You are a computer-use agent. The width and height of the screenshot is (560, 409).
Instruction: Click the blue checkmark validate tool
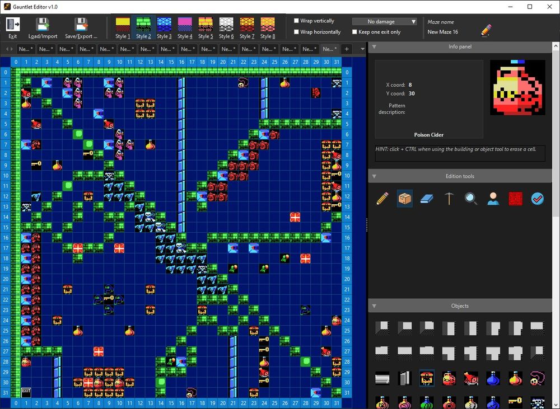point(538,199)
